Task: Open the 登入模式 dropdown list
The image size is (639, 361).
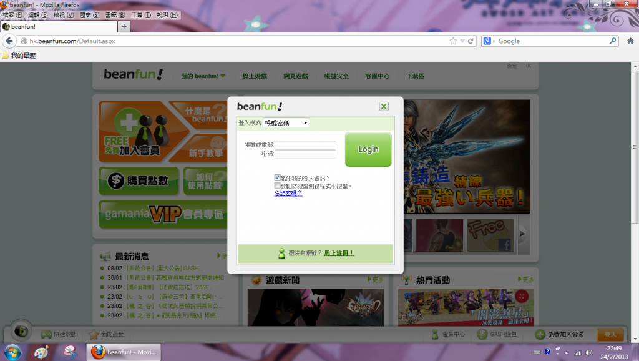Action: [286, 123]
